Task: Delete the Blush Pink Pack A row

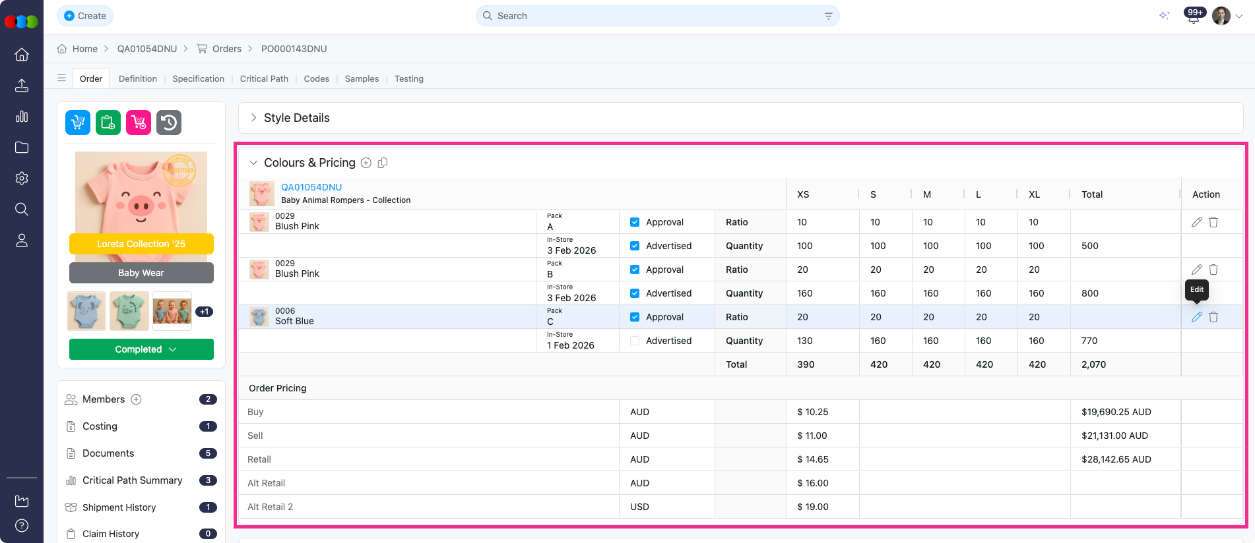Action: pyautogui.click(x=1213, y=222)
